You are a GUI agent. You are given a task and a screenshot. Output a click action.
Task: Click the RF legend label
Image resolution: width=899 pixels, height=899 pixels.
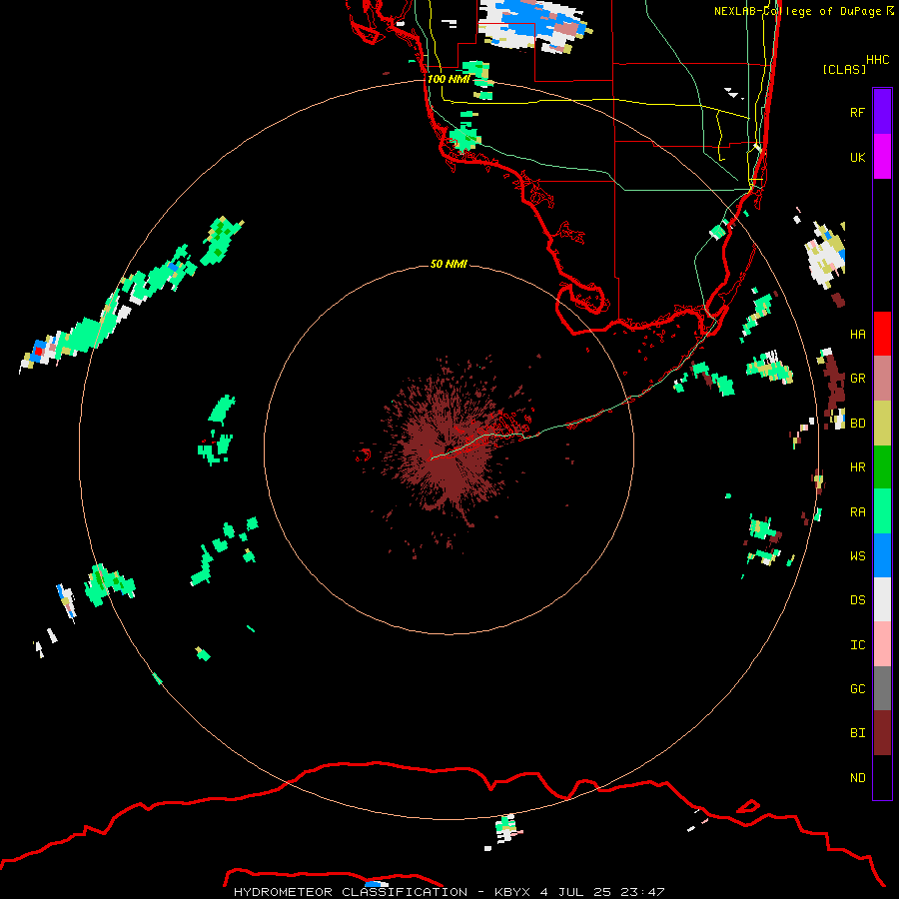(x=858, y=112)
